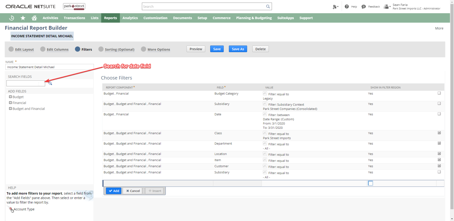Click the edit pencil in Customer row

click(x=265, y=166)
